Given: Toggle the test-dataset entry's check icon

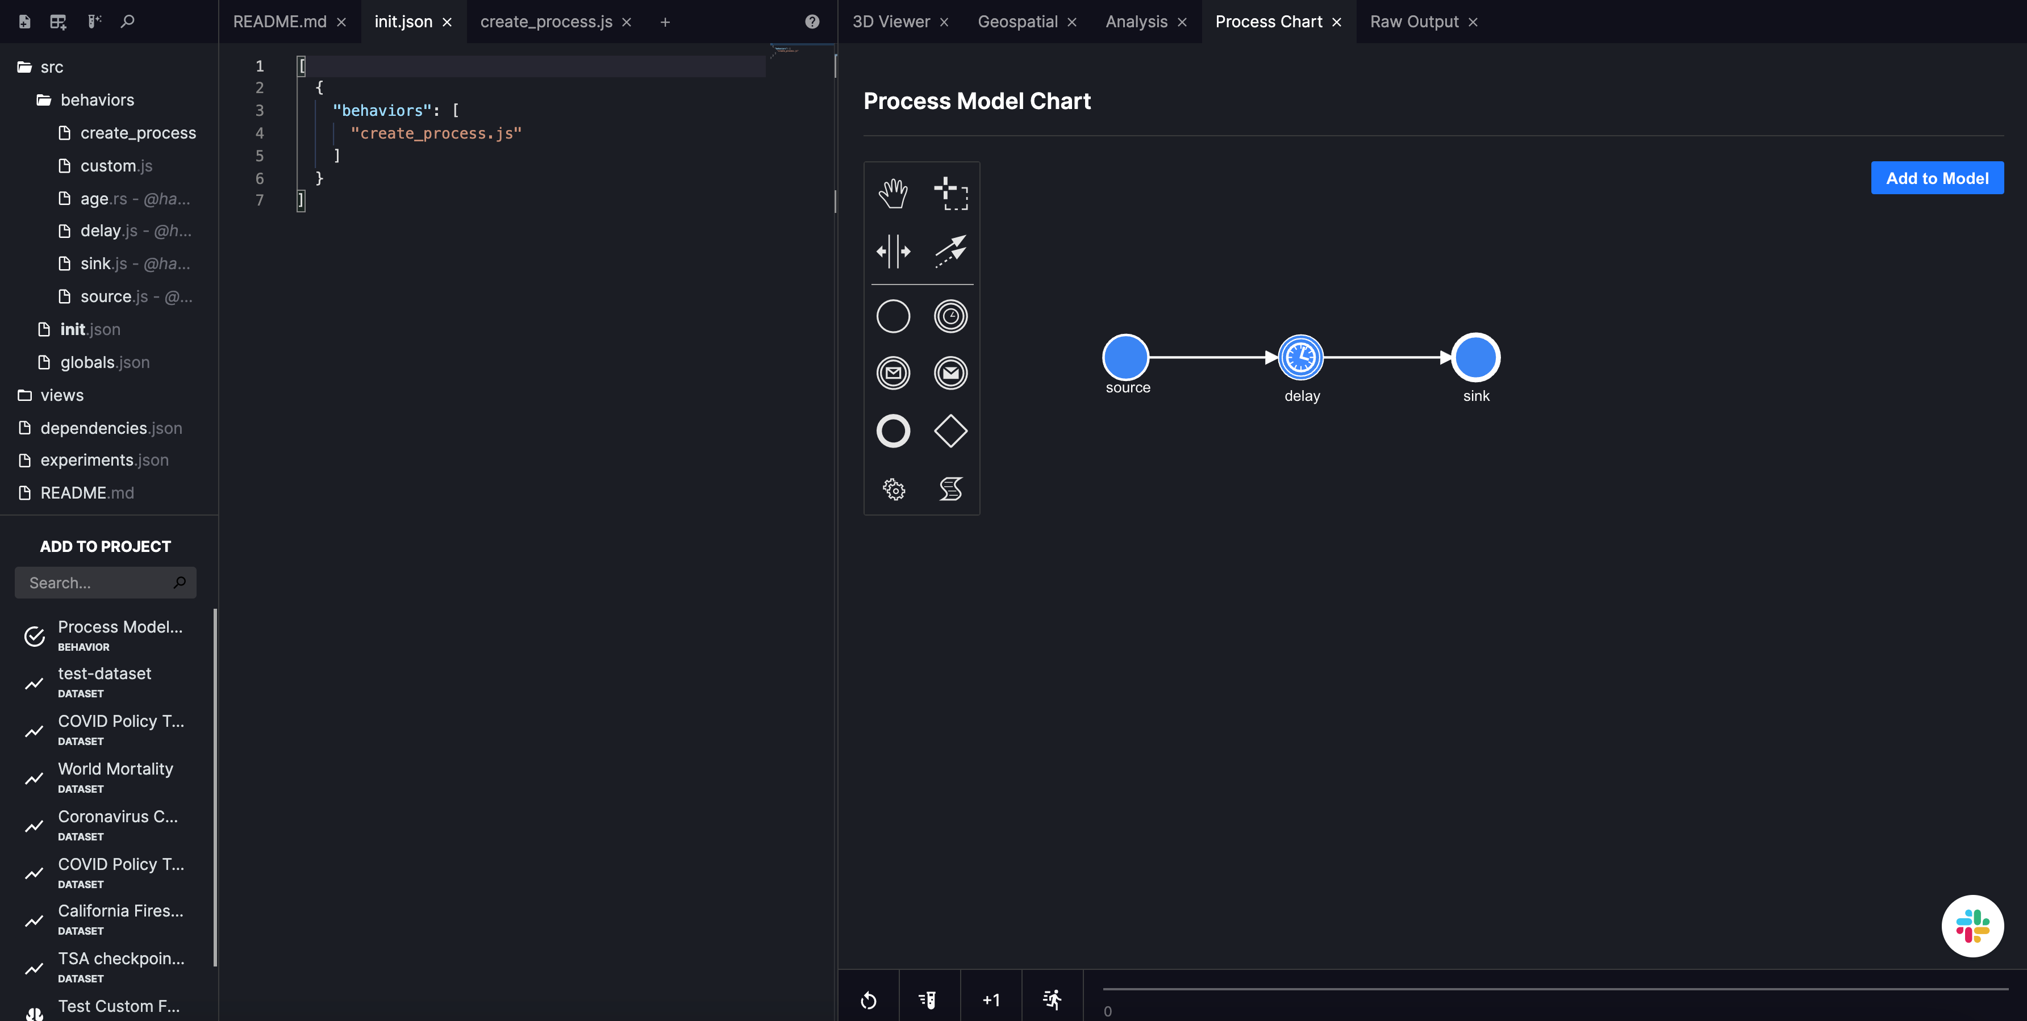Looking at the screenshot, I should pyautogui.click(x=34, y=683).
